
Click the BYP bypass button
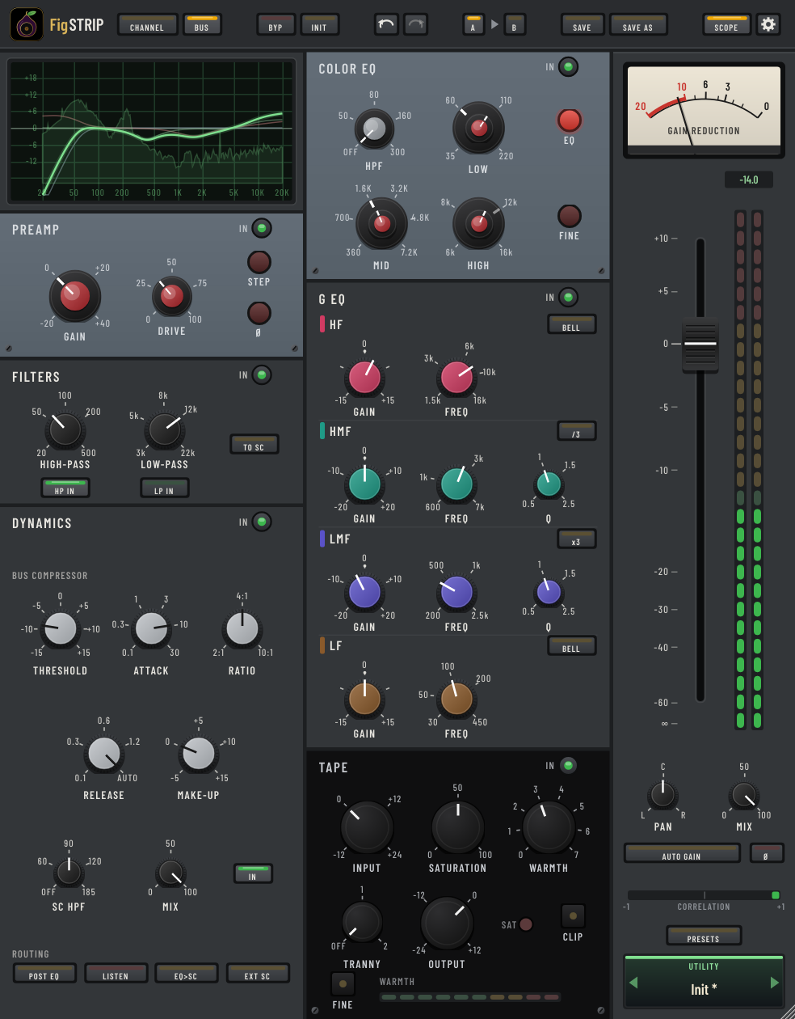tap(276, 25)
